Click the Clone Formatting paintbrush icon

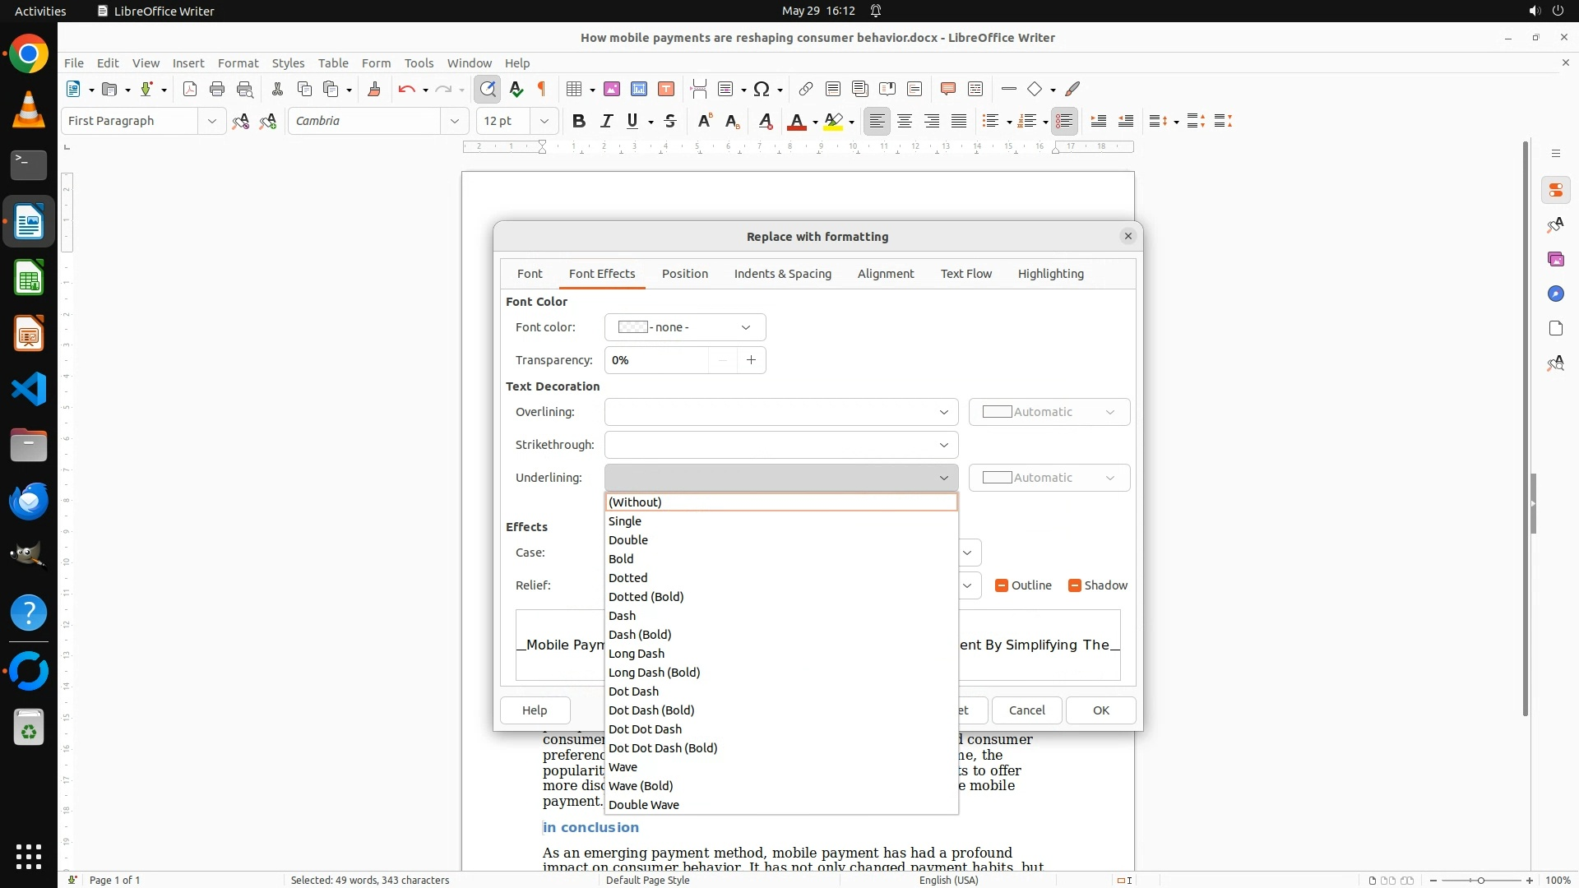point(374,89)
